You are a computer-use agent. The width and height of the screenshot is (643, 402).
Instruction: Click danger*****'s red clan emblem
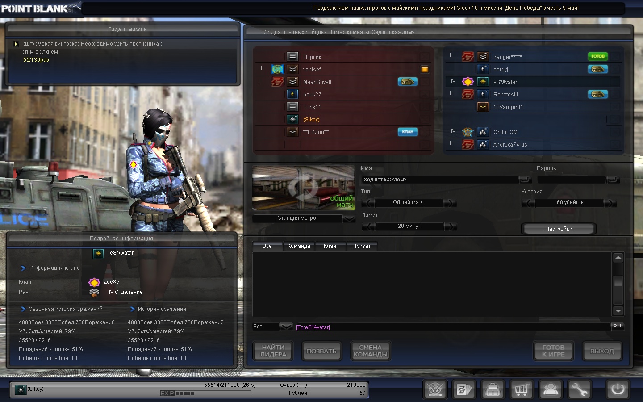(x=468, y=57)
